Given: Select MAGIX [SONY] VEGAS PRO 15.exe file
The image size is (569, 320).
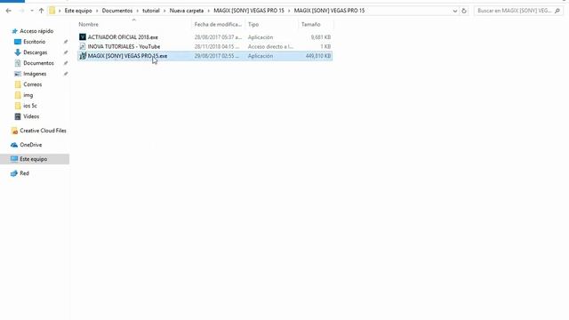Looking at the screenshot, I should [127, 56].
